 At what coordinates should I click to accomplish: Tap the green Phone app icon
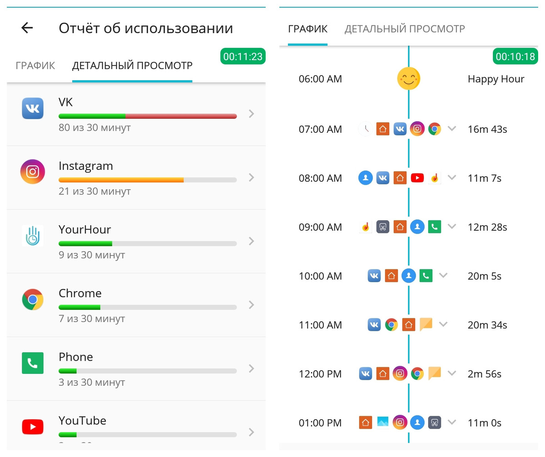coord(33,363)
